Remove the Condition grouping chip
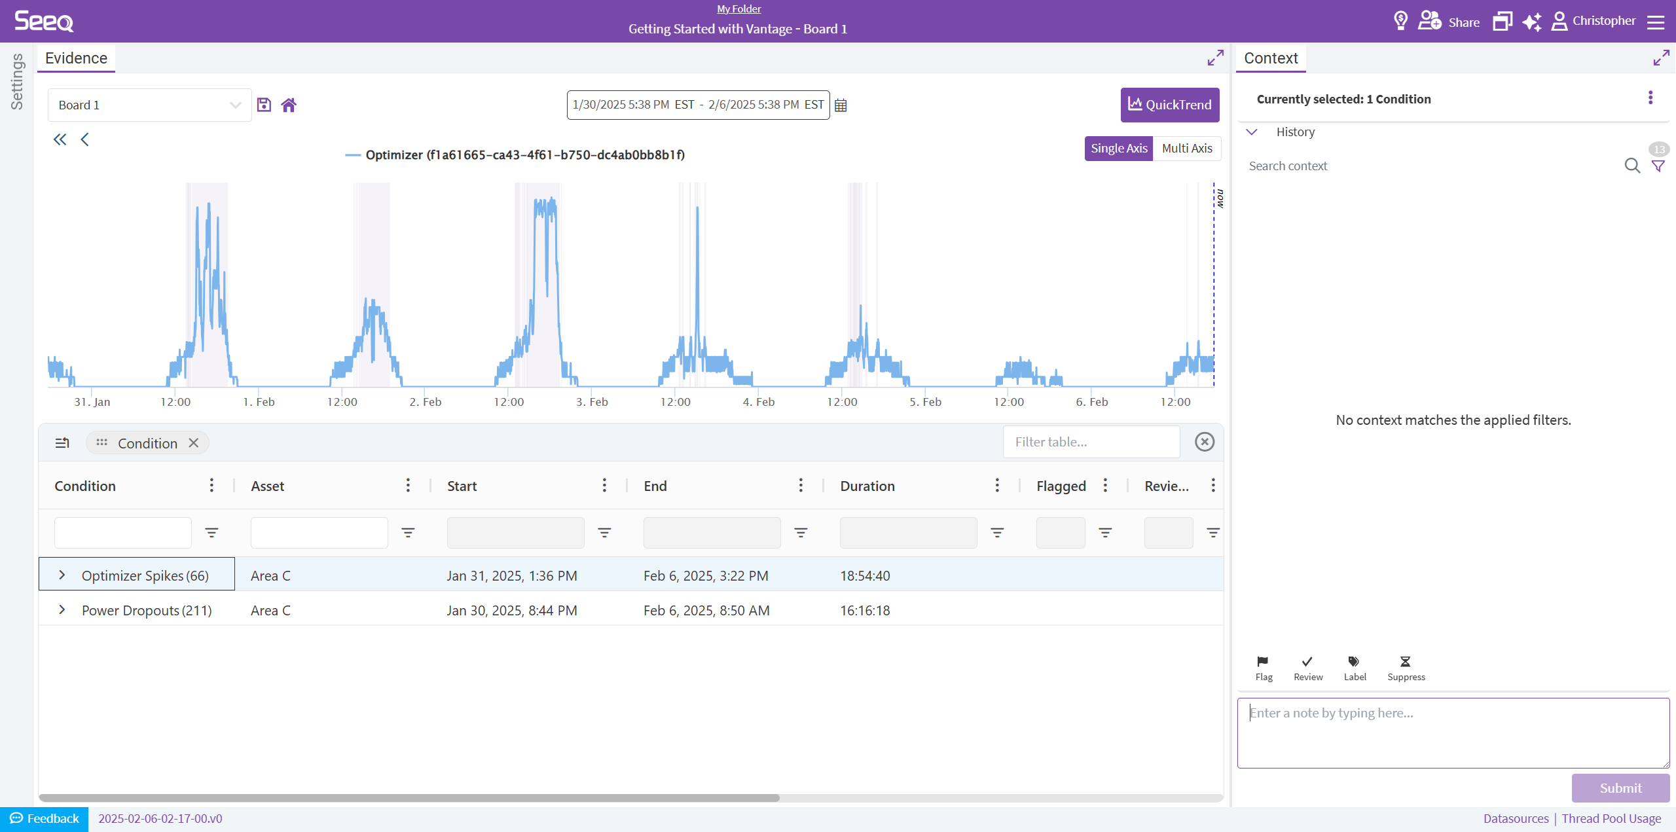The image size is (1676, 832). tap(194, 443)
